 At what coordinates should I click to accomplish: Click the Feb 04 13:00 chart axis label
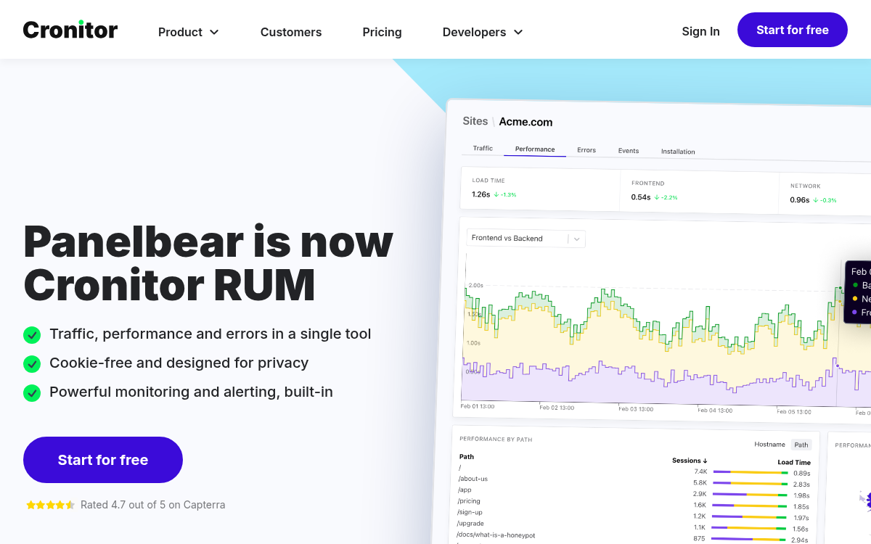click(715, 411)
